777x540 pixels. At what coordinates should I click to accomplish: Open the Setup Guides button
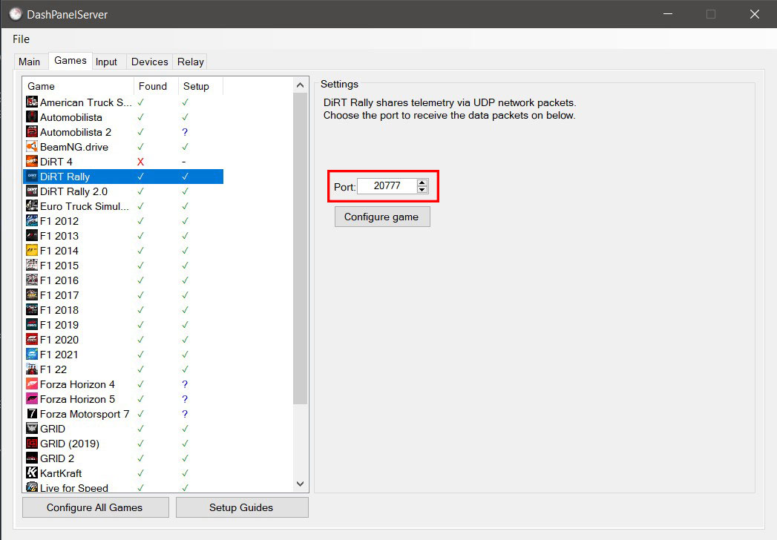(242, 508)
